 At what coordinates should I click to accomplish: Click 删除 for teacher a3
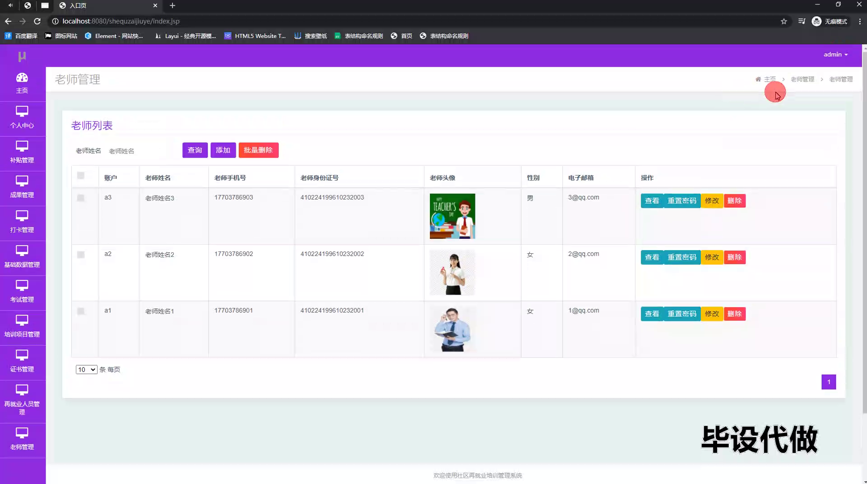coord(735,201)
